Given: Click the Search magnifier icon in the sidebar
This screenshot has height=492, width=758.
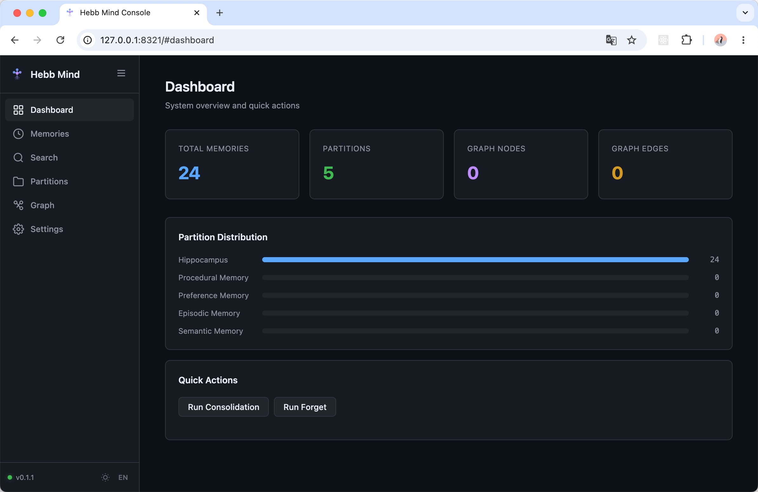Looking at the screenshot, I should point(18,158).
